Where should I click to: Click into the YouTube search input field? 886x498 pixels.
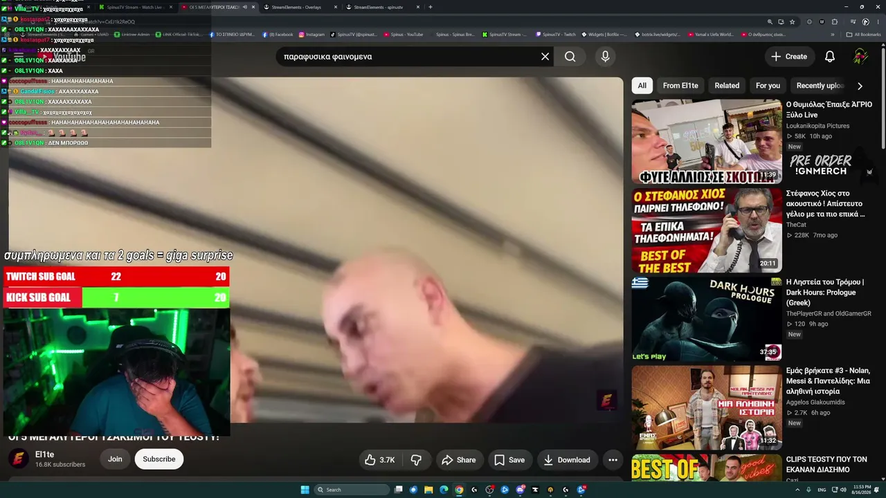408,57
